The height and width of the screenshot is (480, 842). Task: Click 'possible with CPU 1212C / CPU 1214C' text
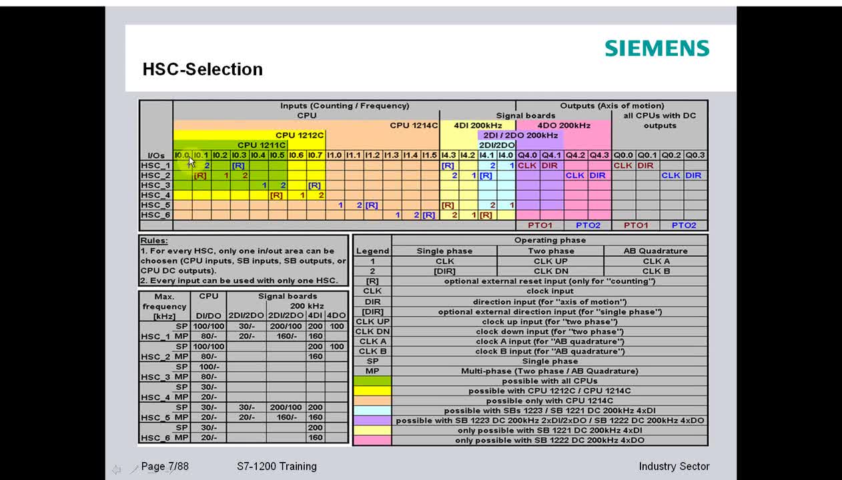[550, 391]
